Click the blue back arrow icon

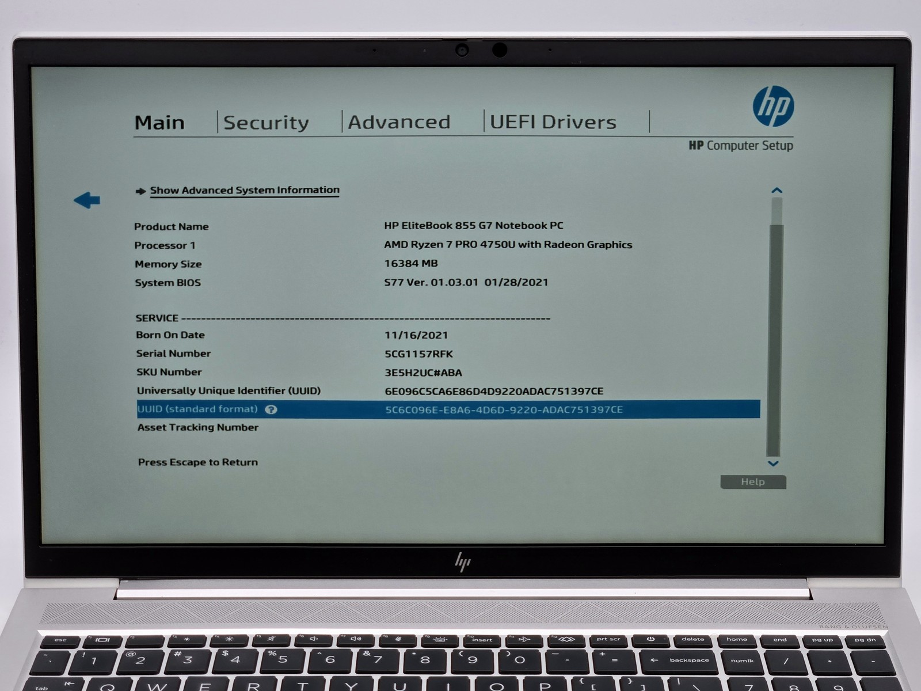87,200
